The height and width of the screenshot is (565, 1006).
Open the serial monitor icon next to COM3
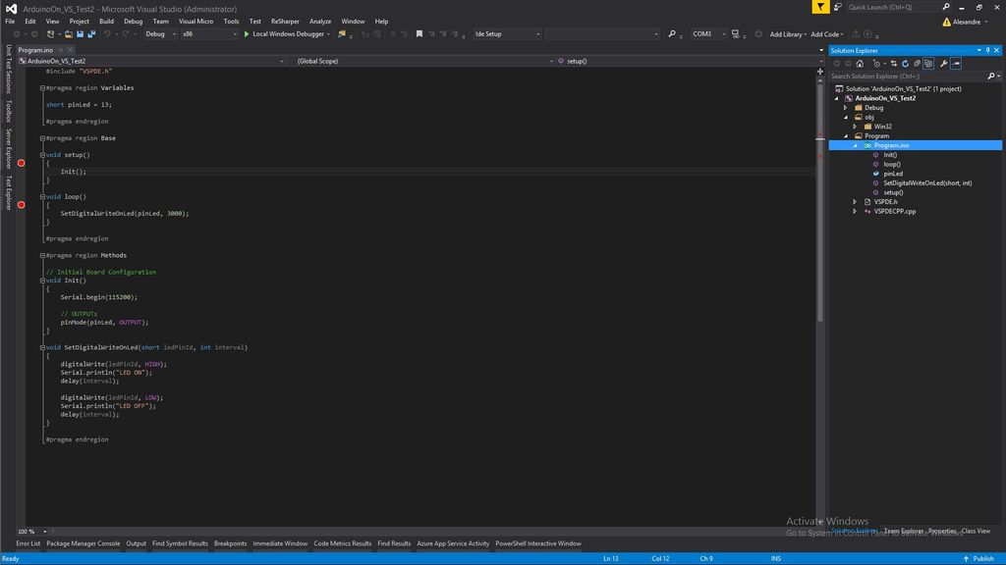pyautogui.click(x=735, y=34)
